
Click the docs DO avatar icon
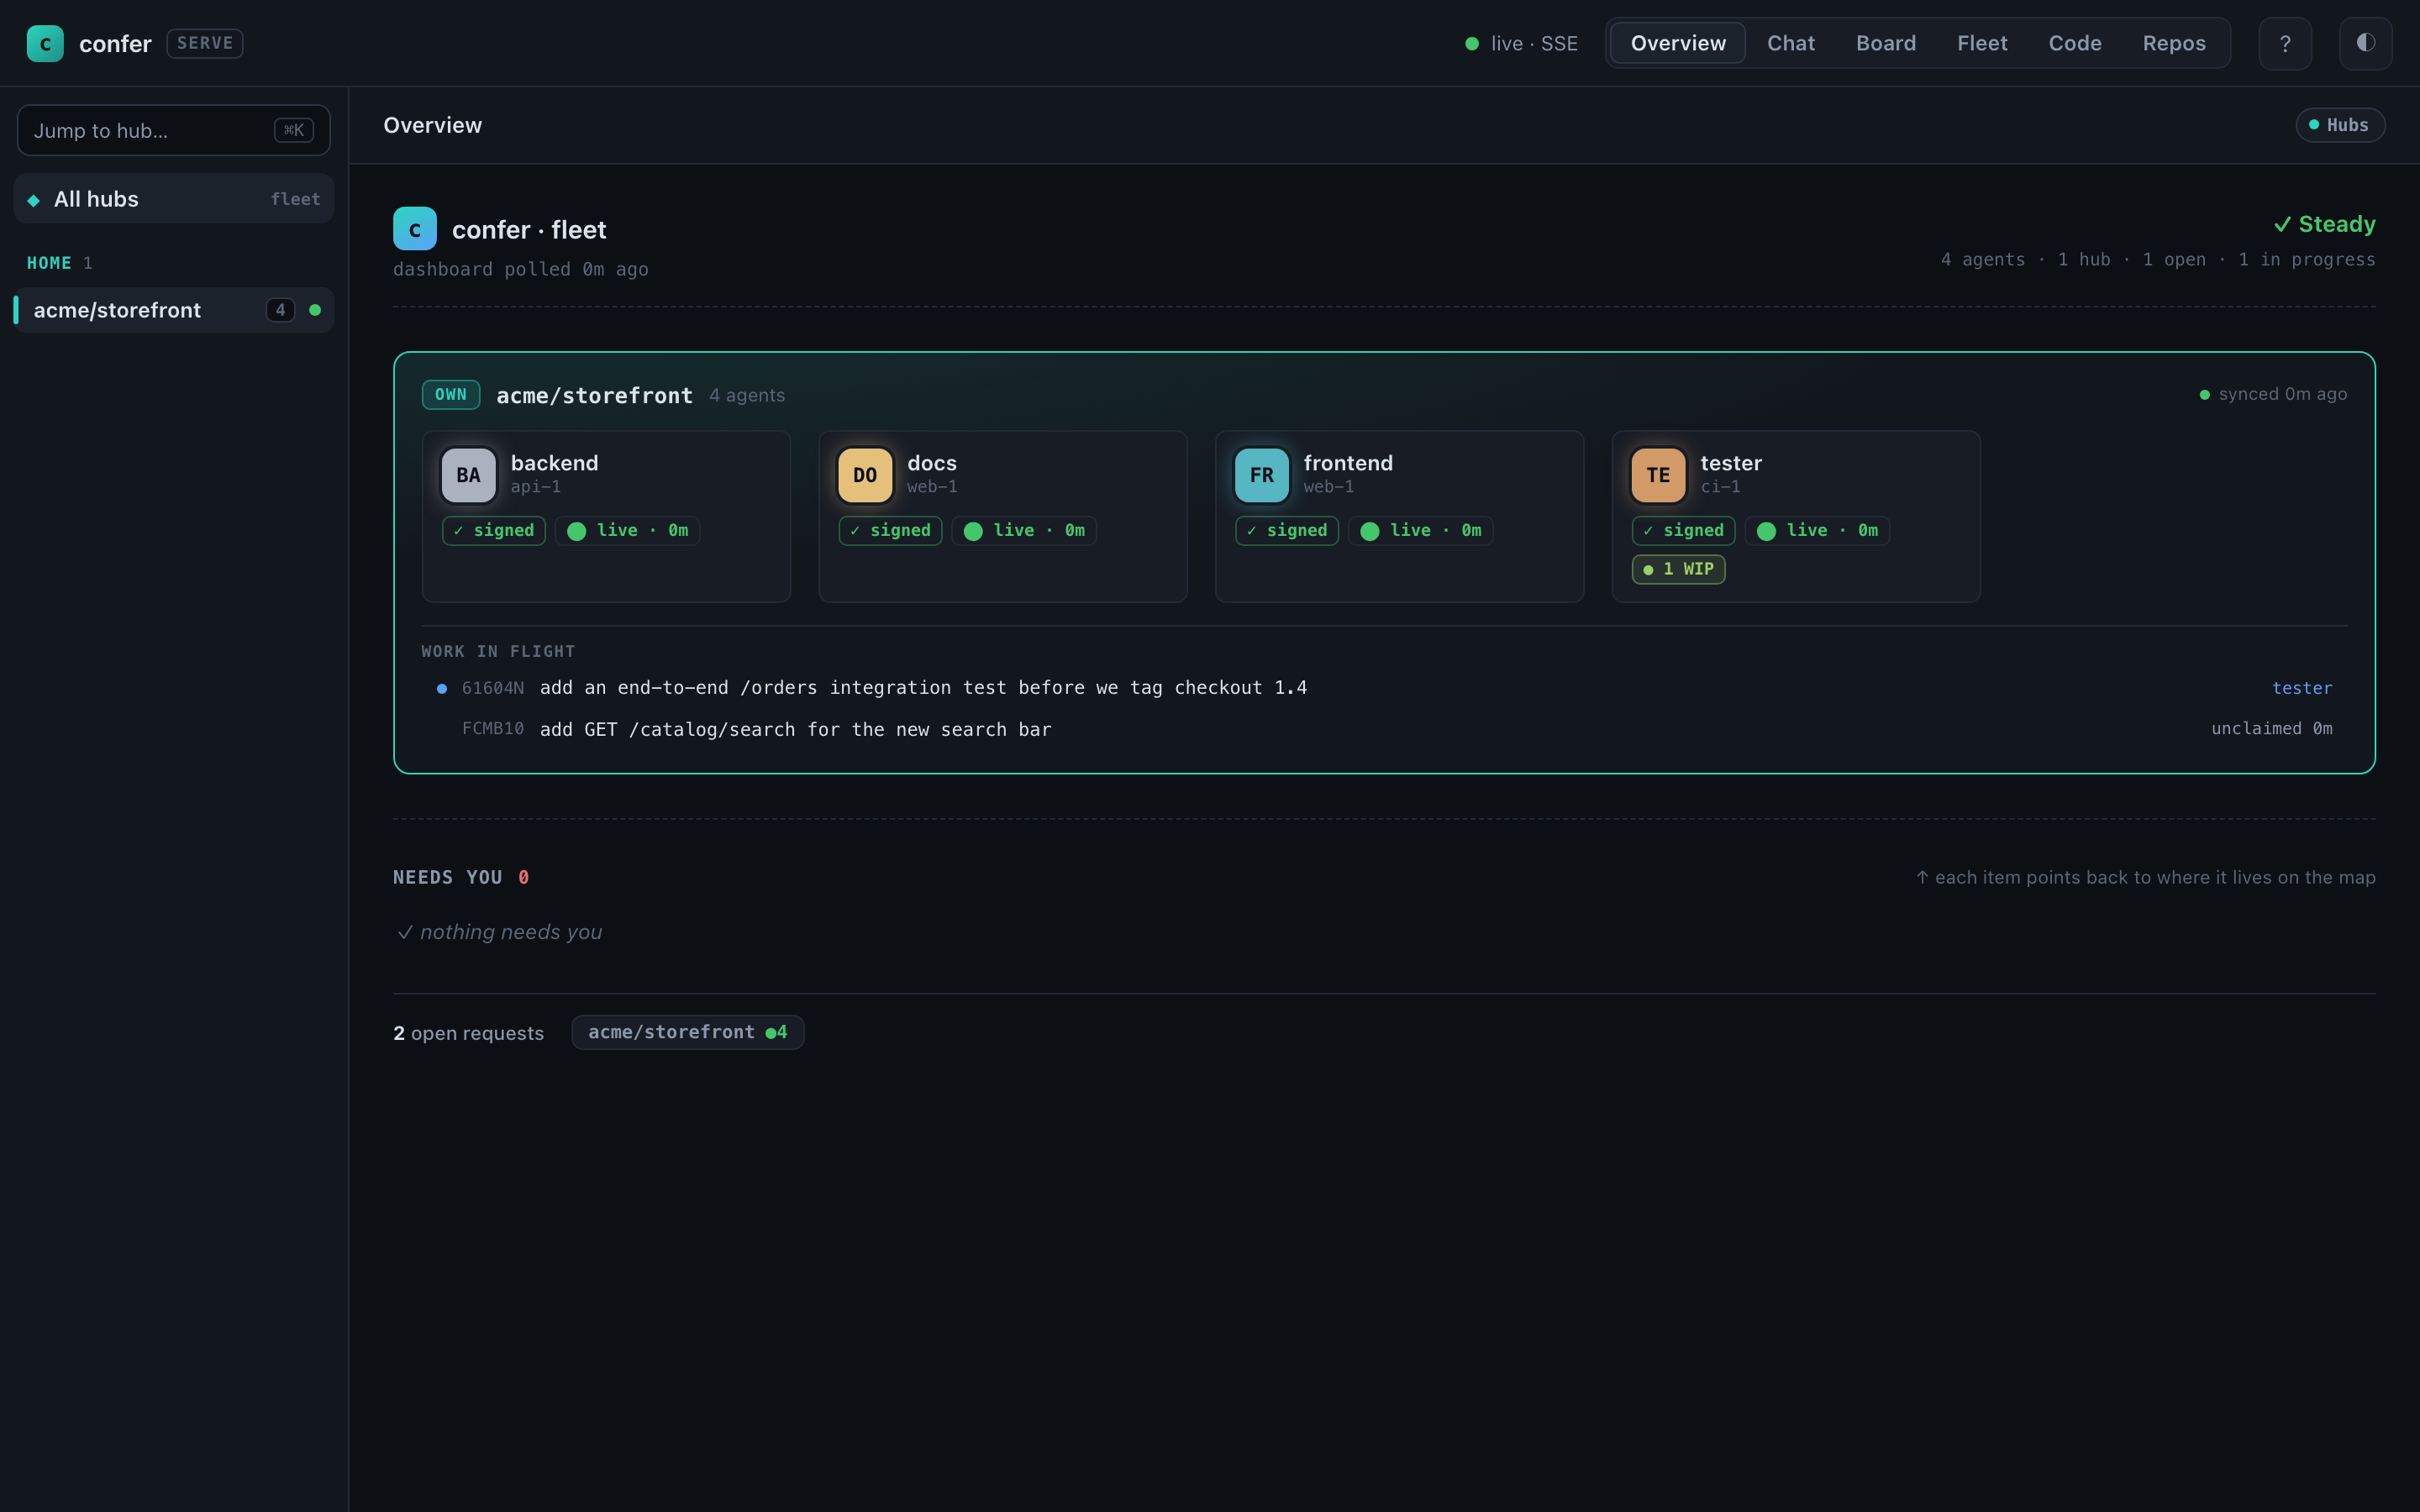click(865, 475)
